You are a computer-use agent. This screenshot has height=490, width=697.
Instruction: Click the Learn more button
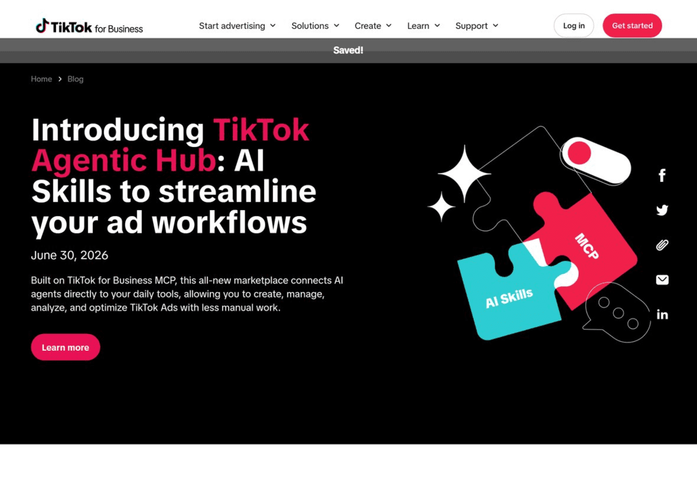[65, 347]
